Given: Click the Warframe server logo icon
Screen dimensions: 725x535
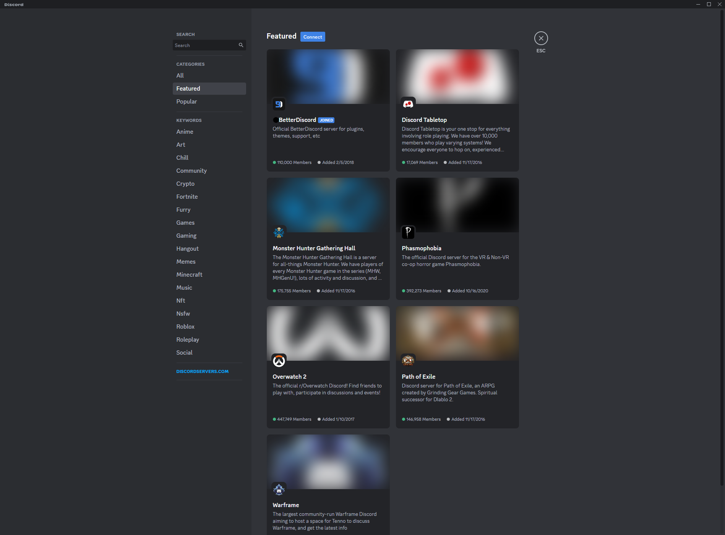Looking at the screenshot, I should 279,489.
